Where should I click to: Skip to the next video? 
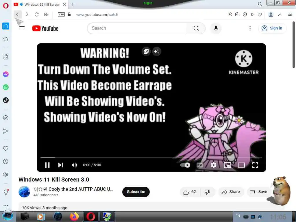point(61,165)
